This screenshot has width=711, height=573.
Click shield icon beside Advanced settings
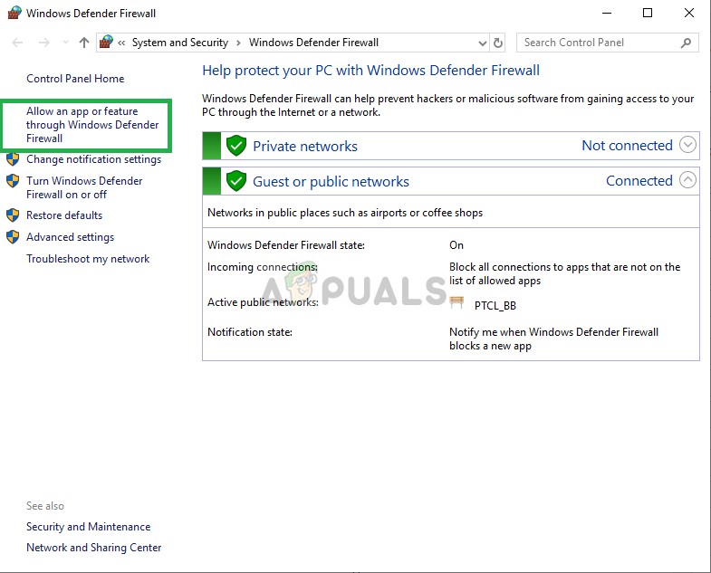13,236
